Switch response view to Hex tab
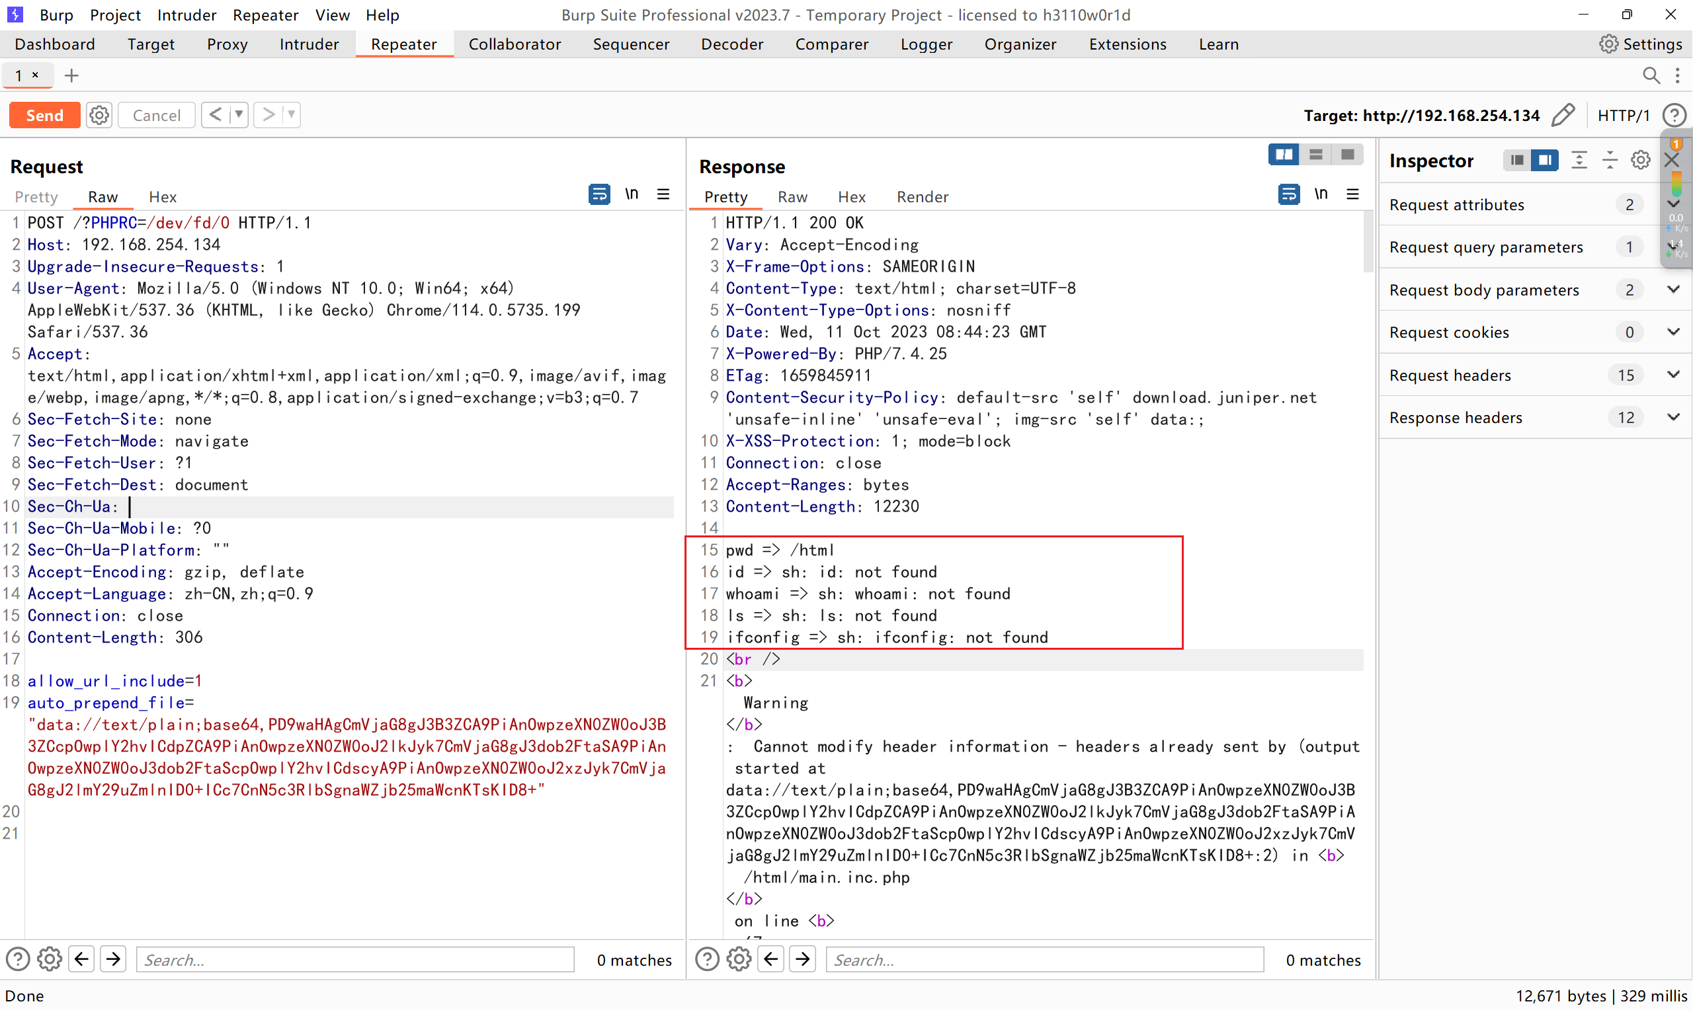 852,197
